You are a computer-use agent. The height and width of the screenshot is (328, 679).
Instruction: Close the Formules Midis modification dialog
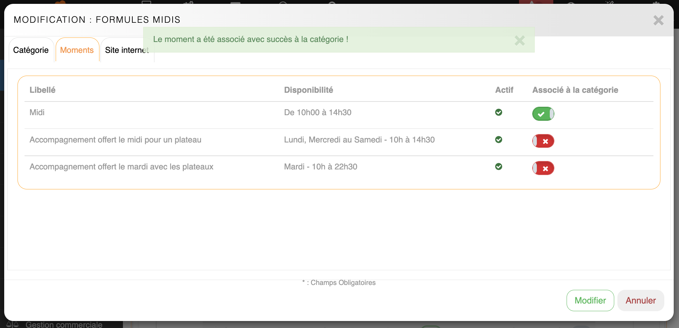click(658, 20)
